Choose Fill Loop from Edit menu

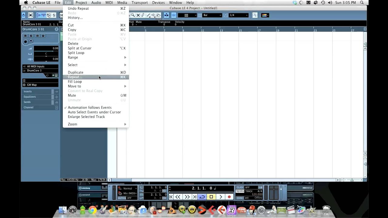(96, 81)
